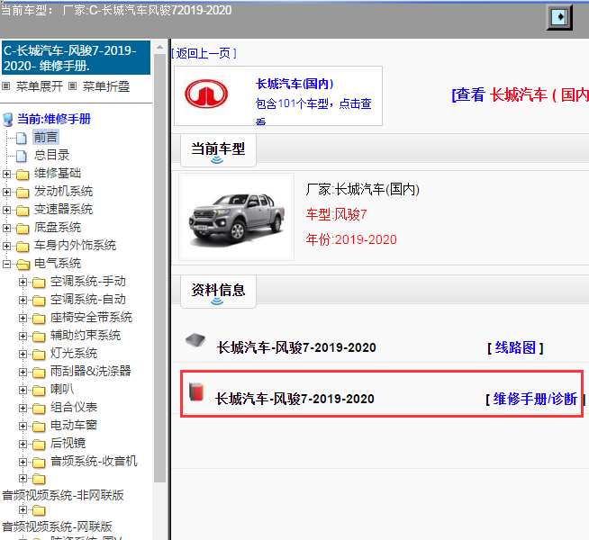Click the 风骏7 pickup truck thumbnail
Screen dimensions: 589x540
coord(237,217)
